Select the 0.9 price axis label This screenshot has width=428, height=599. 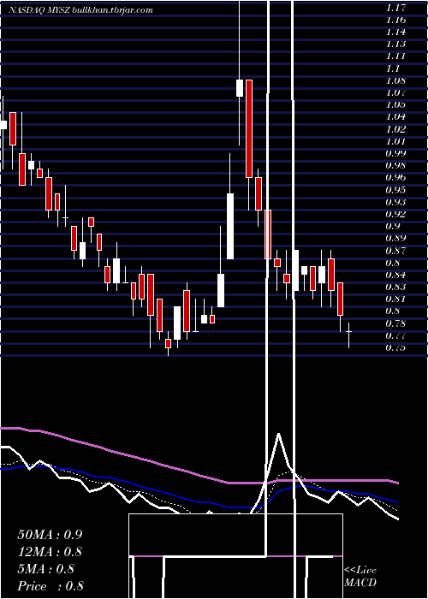point(393,226)
